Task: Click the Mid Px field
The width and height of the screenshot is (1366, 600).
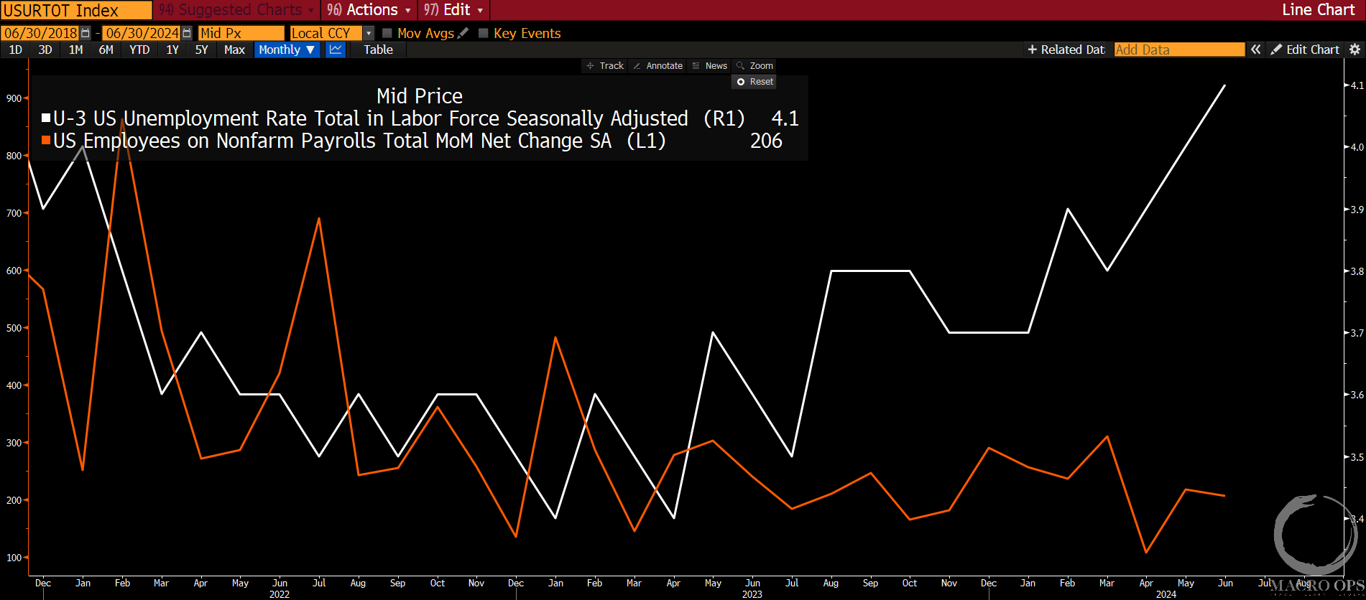Action: click(x=241, y=33)
